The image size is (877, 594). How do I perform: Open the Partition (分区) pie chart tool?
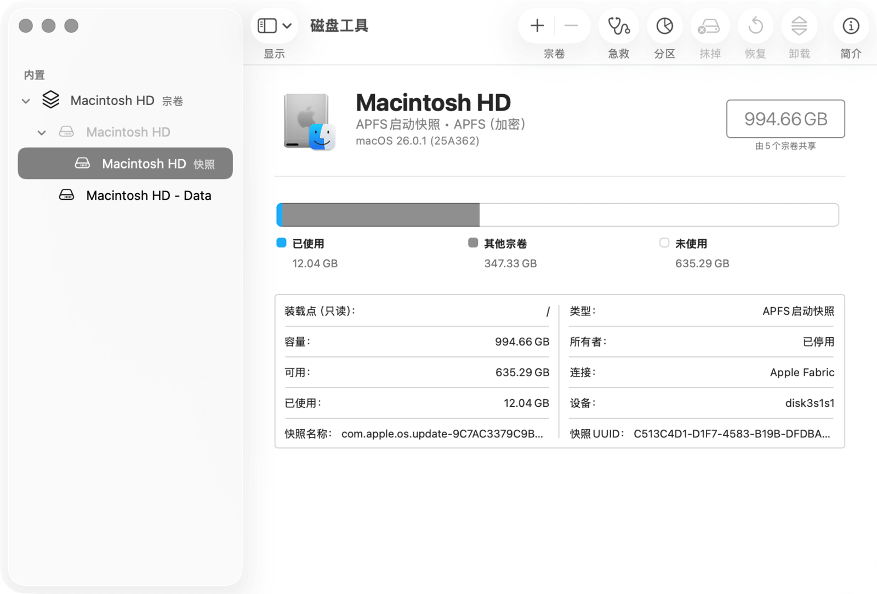(x=664, y=26)
